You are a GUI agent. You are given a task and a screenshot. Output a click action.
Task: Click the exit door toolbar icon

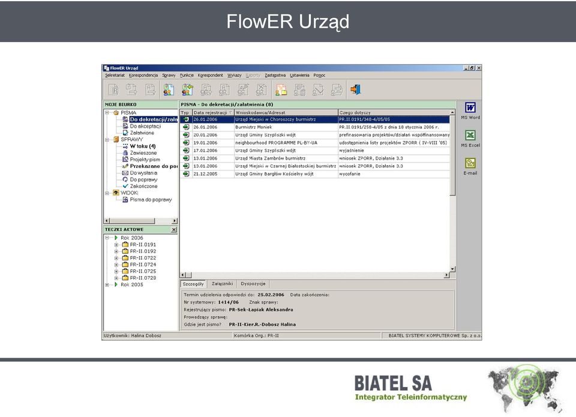355,89
